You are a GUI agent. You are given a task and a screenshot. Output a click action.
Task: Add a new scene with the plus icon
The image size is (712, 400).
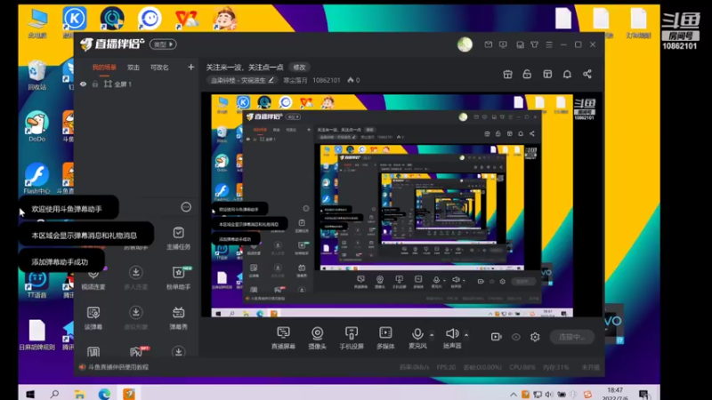point(190,68)
